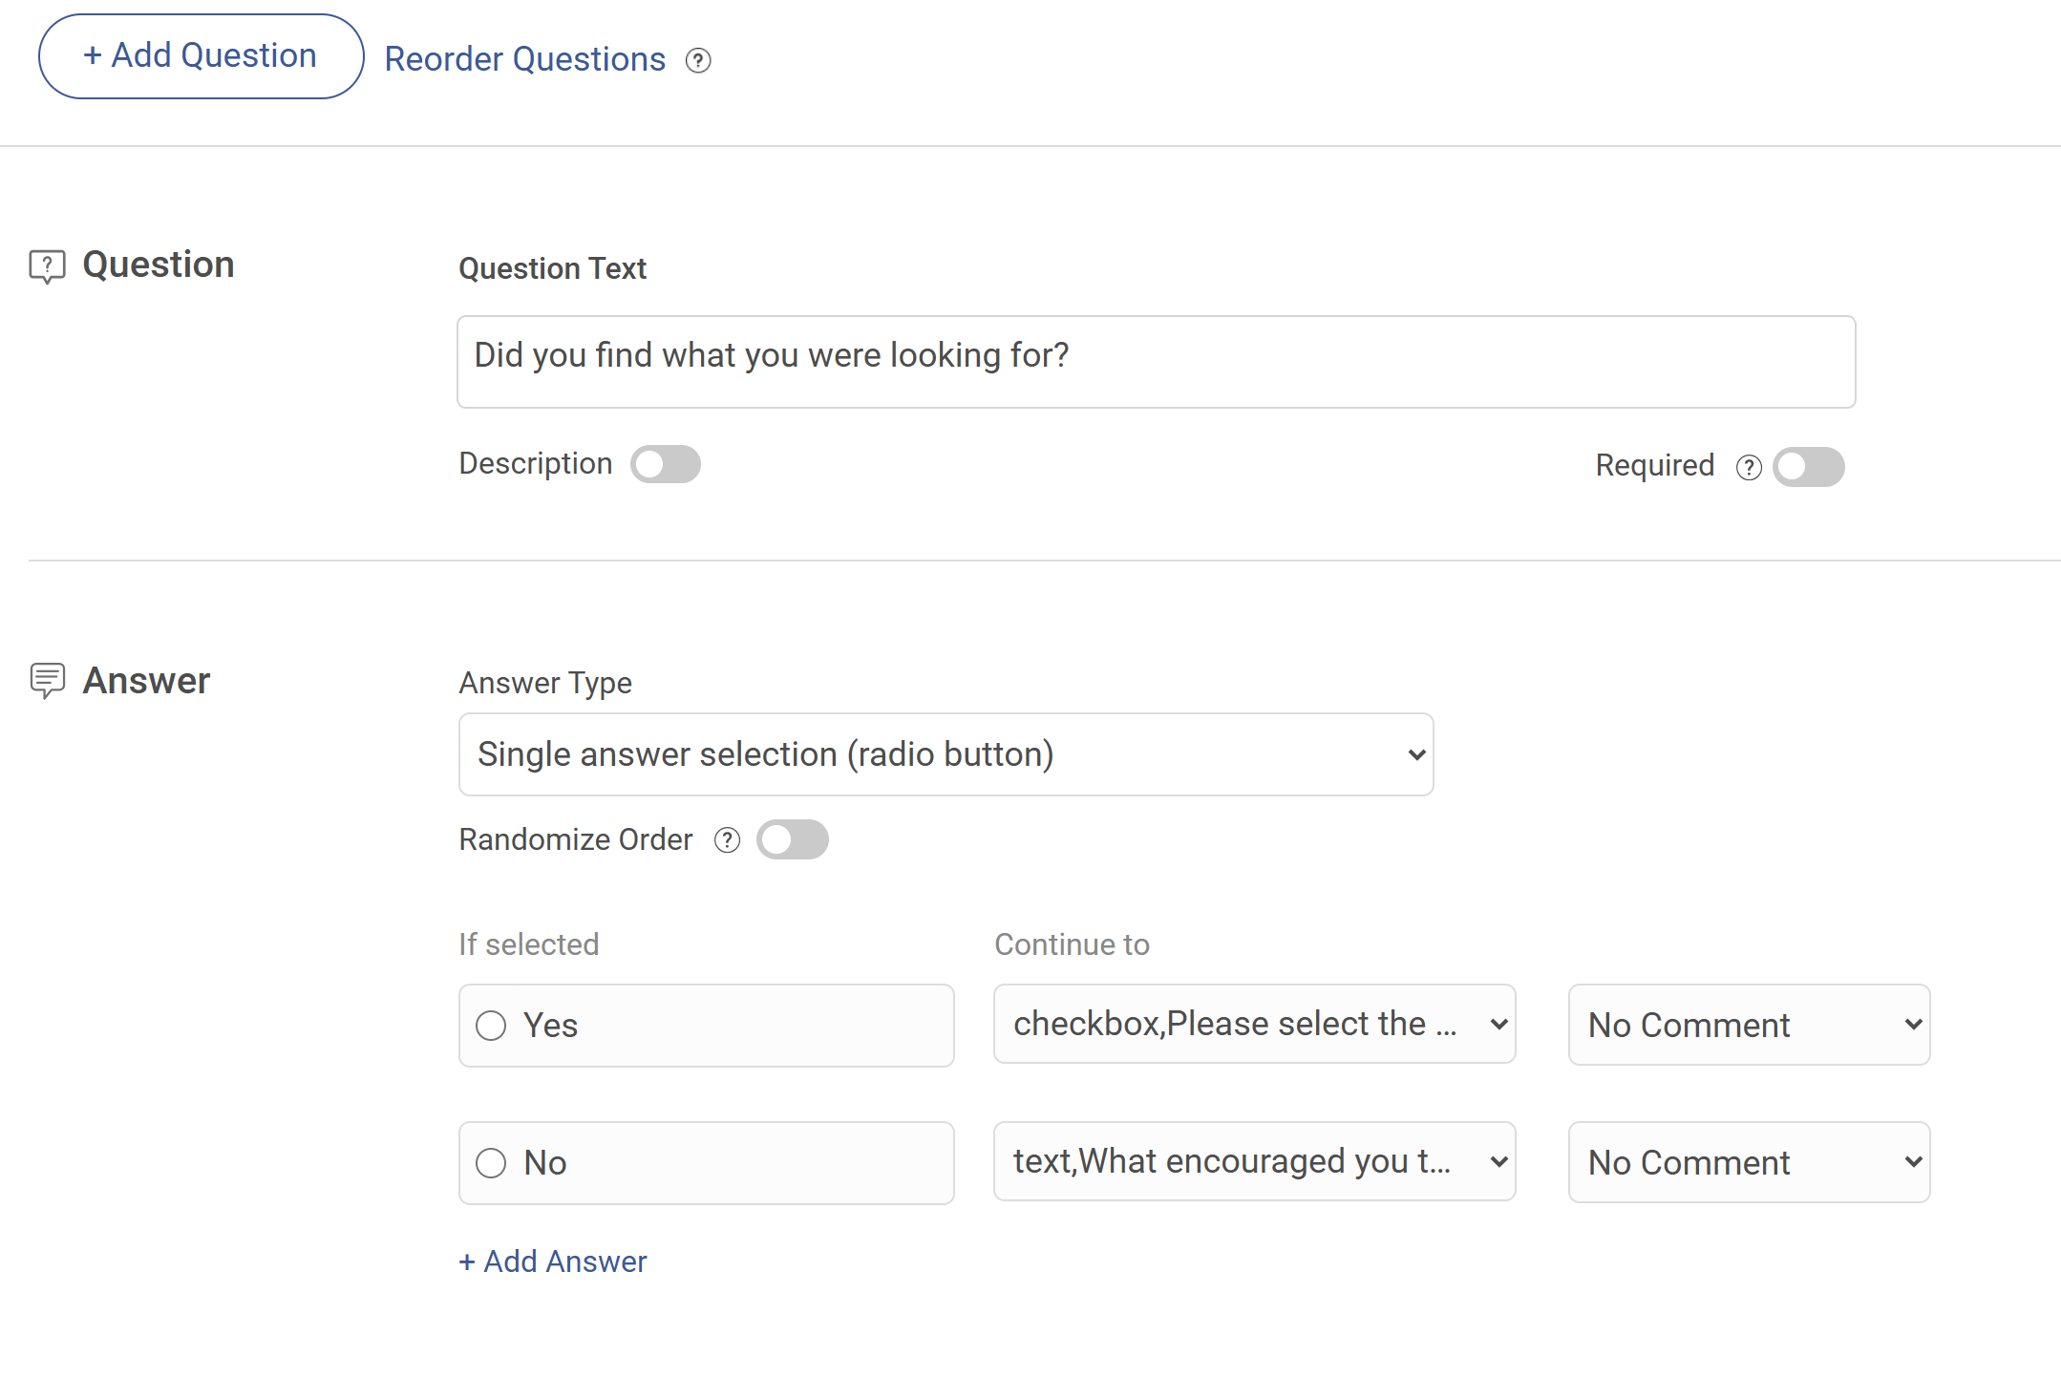The height and width of the screenshot is (1399, 2061).
Task: Enable the Required toggle
Action: 1809,467
